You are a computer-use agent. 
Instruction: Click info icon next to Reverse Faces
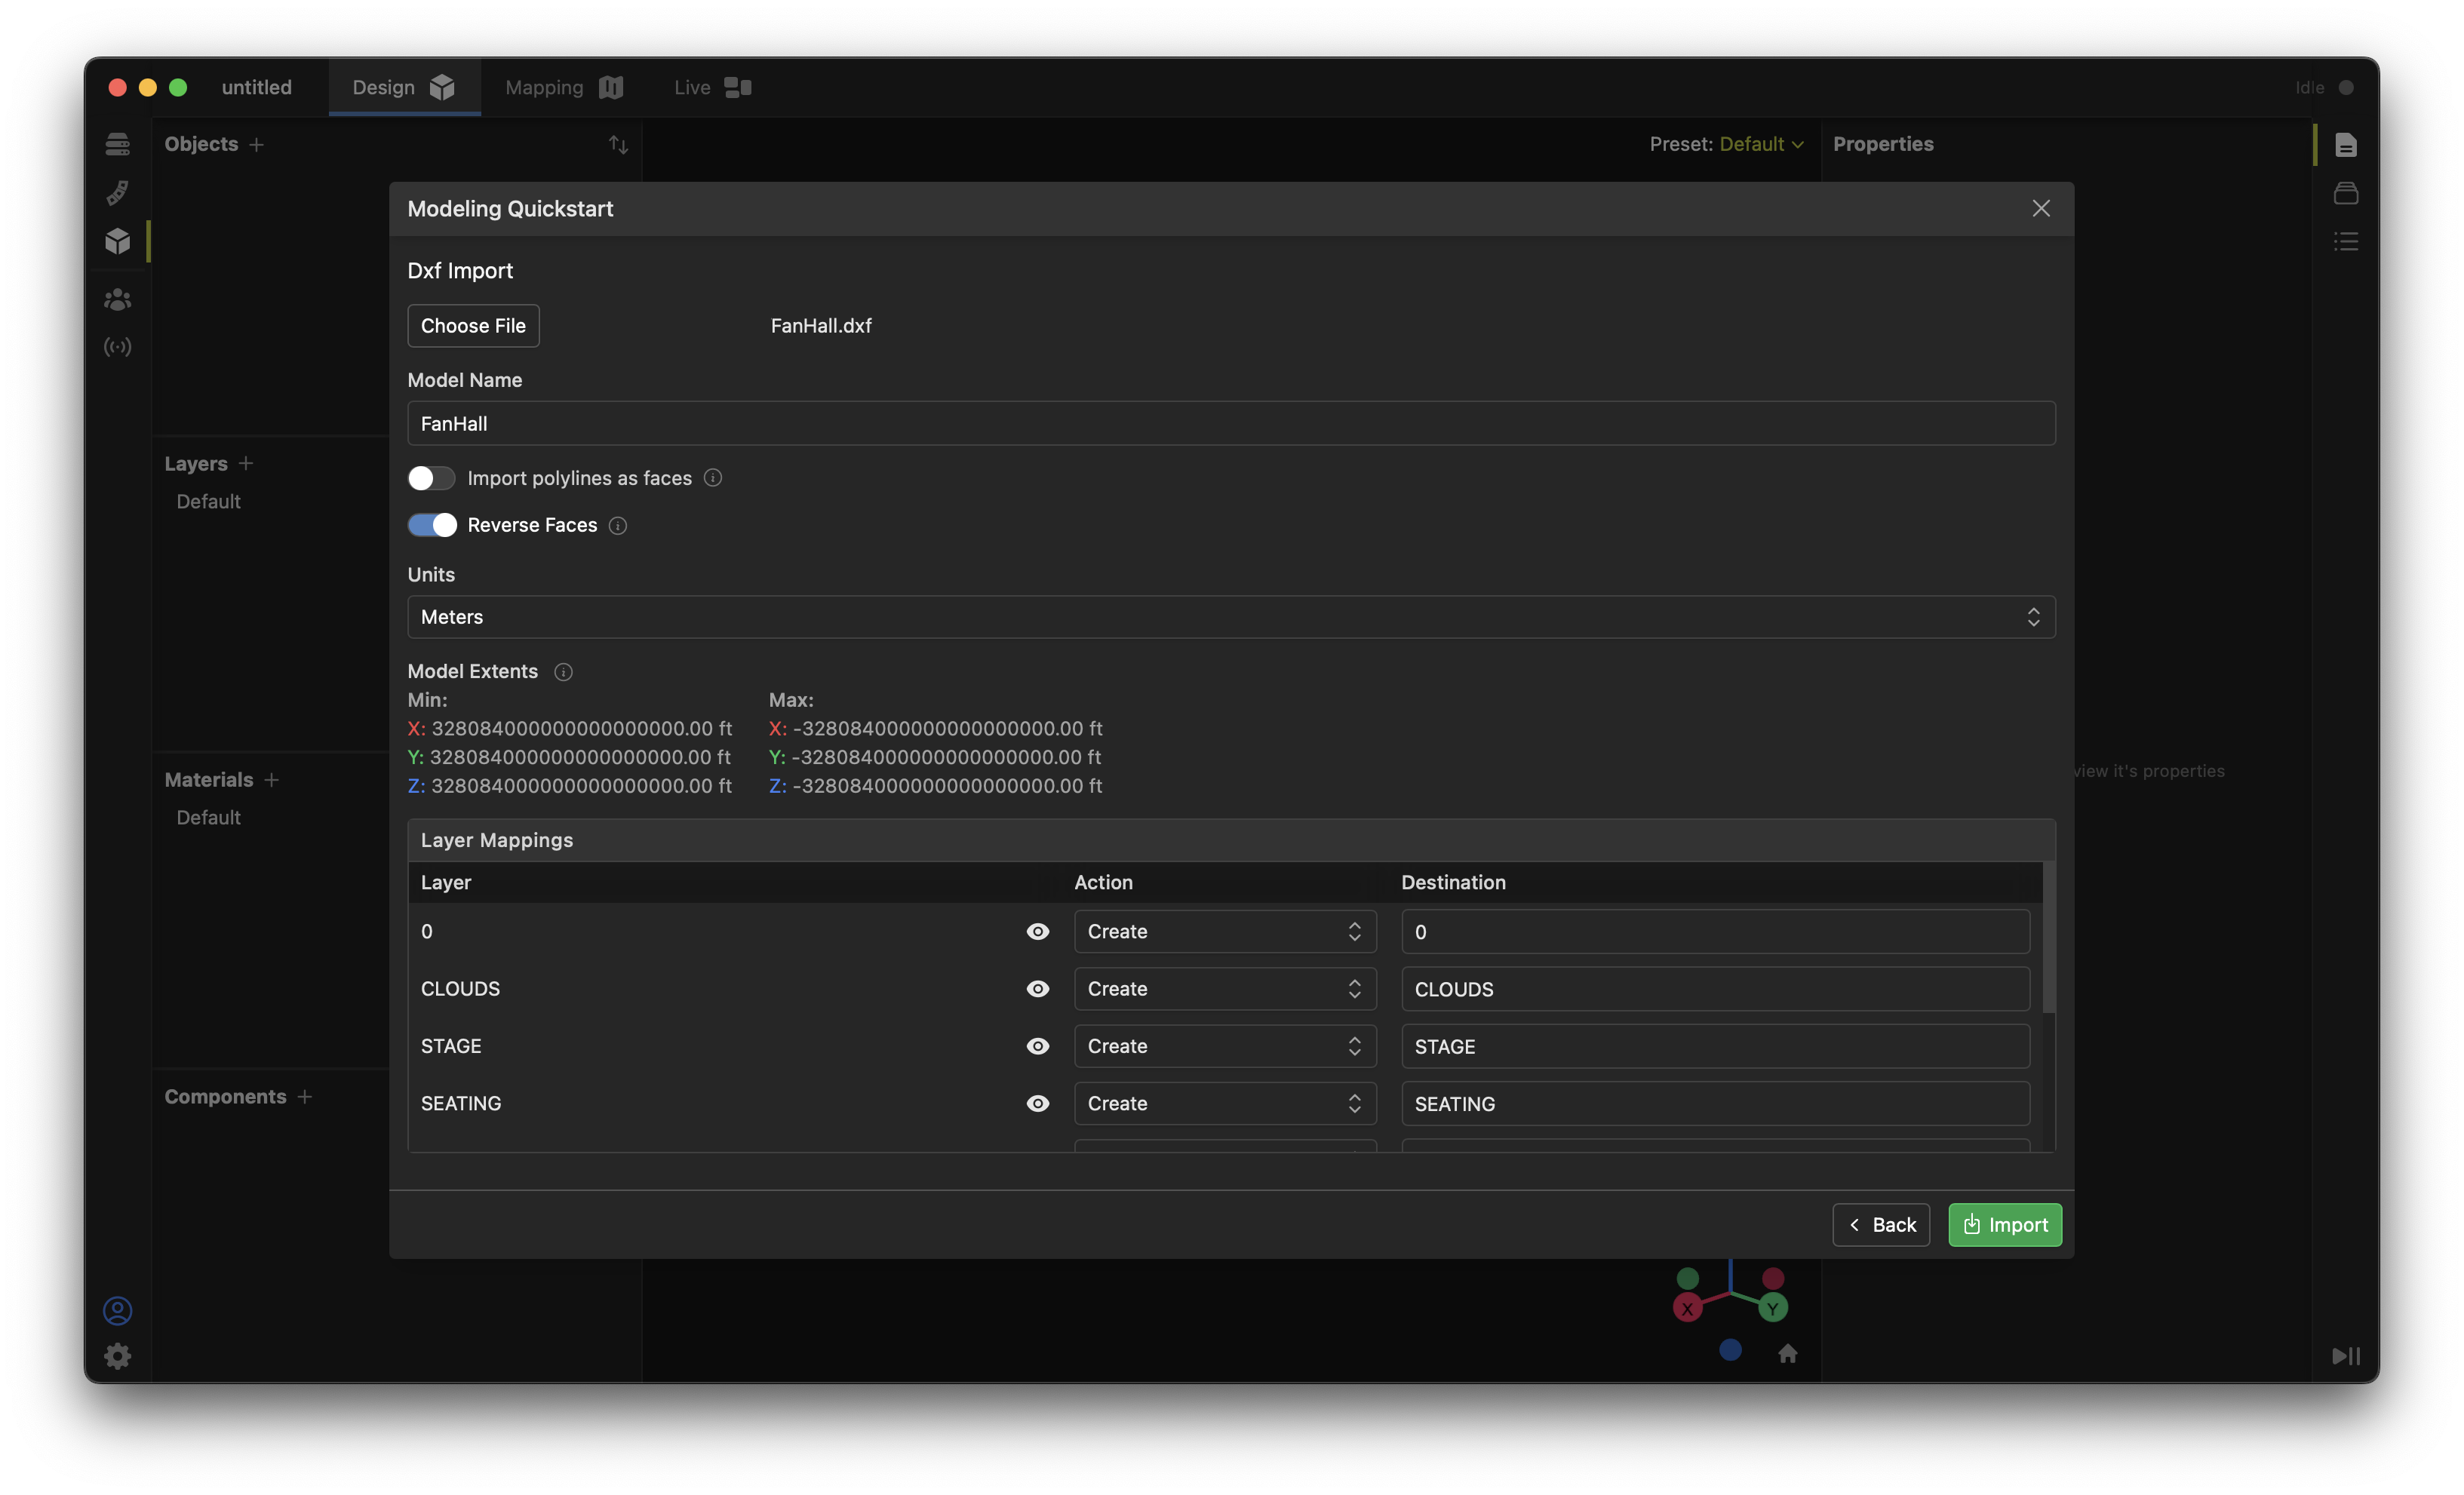pos(618,526)
